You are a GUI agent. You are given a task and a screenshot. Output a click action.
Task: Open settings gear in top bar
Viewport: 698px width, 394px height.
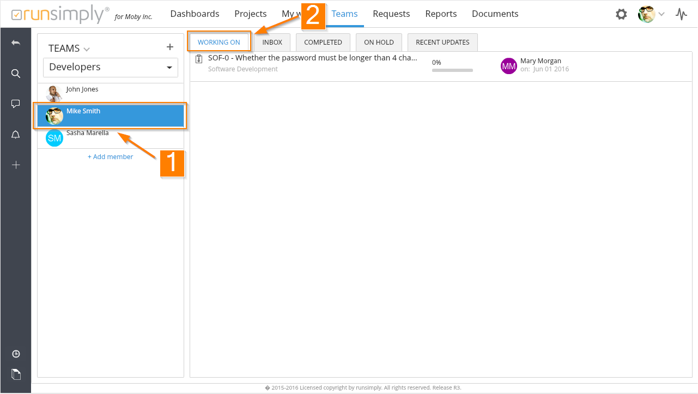[x=621, y=14]
